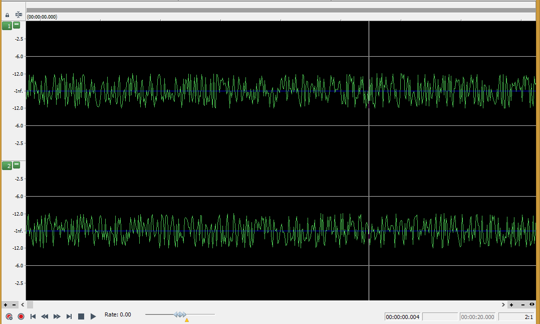The image size is (540, 324).
Task: Click the bottom-left level zoom in plus button
Action: pyautogui.click(x=6, y=305)
